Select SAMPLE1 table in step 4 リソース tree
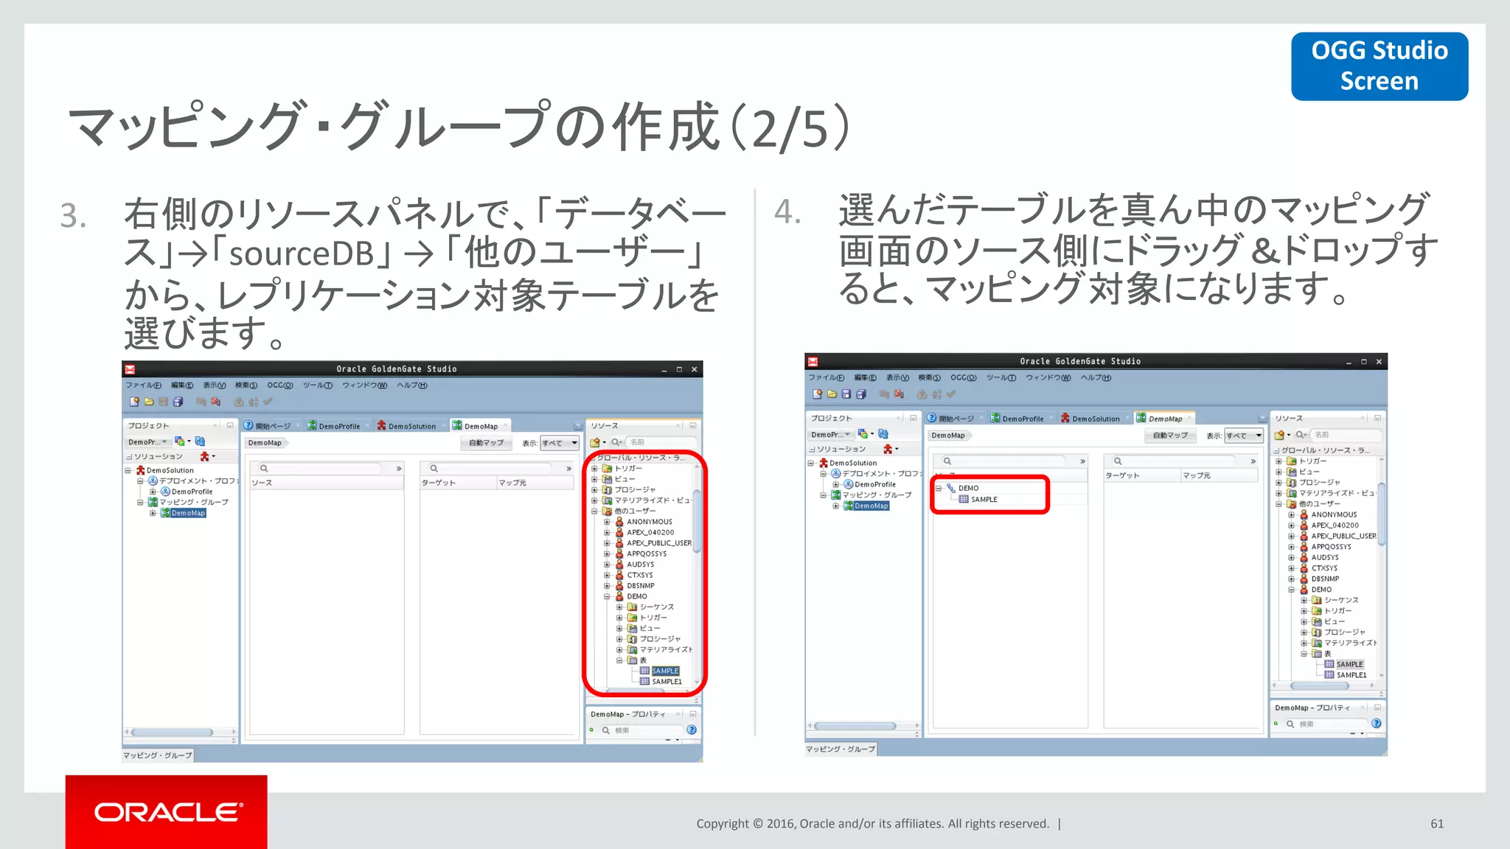This screenshot has width=1510, height=849. pyautogui.click(x=1351, y=675)
